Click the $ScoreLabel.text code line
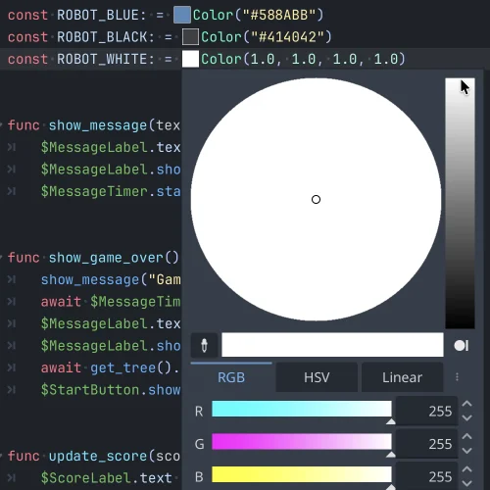This screenshot has width=490, height=490. tap(107, 478)
